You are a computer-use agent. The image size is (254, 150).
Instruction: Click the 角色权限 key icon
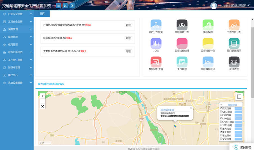pyautogui.click(x=208, y=25)
